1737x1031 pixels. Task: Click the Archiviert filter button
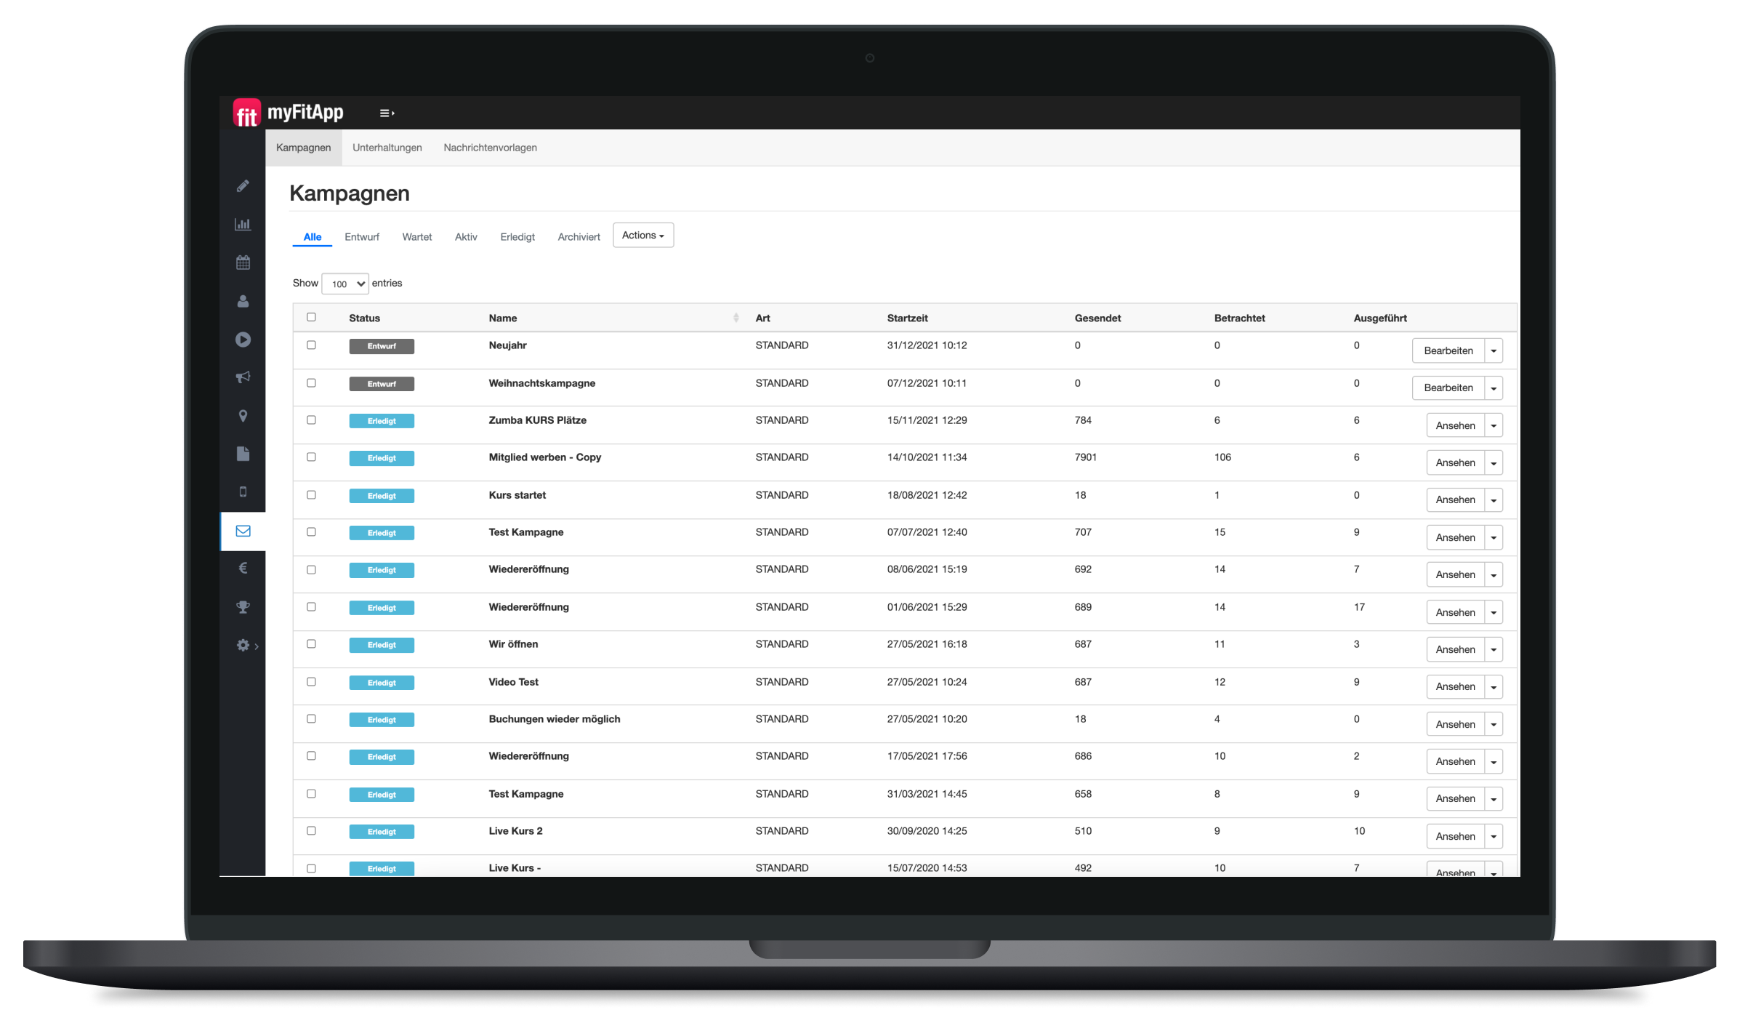coord(579,236)
